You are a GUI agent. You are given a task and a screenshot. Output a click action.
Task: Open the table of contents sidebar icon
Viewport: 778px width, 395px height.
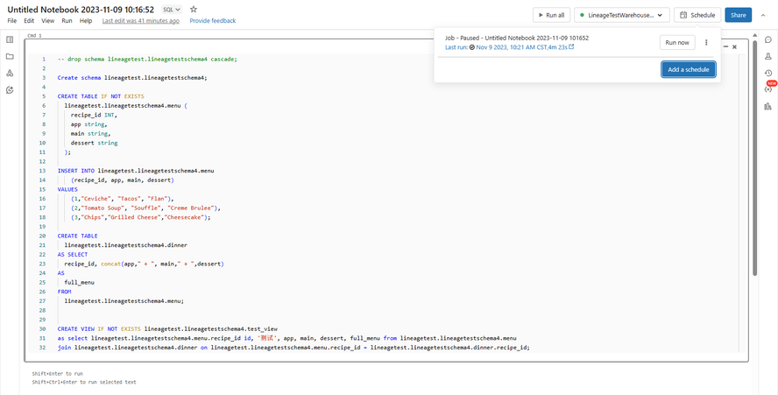pyautogui.click(x=10, y=40)
